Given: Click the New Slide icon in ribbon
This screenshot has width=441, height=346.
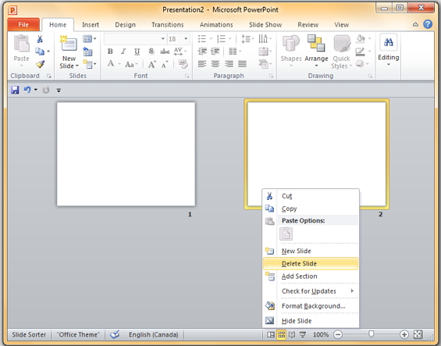Looking at the screenshot, I should point(69,43).
